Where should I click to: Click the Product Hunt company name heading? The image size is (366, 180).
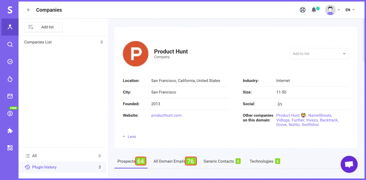click(171, 52)
